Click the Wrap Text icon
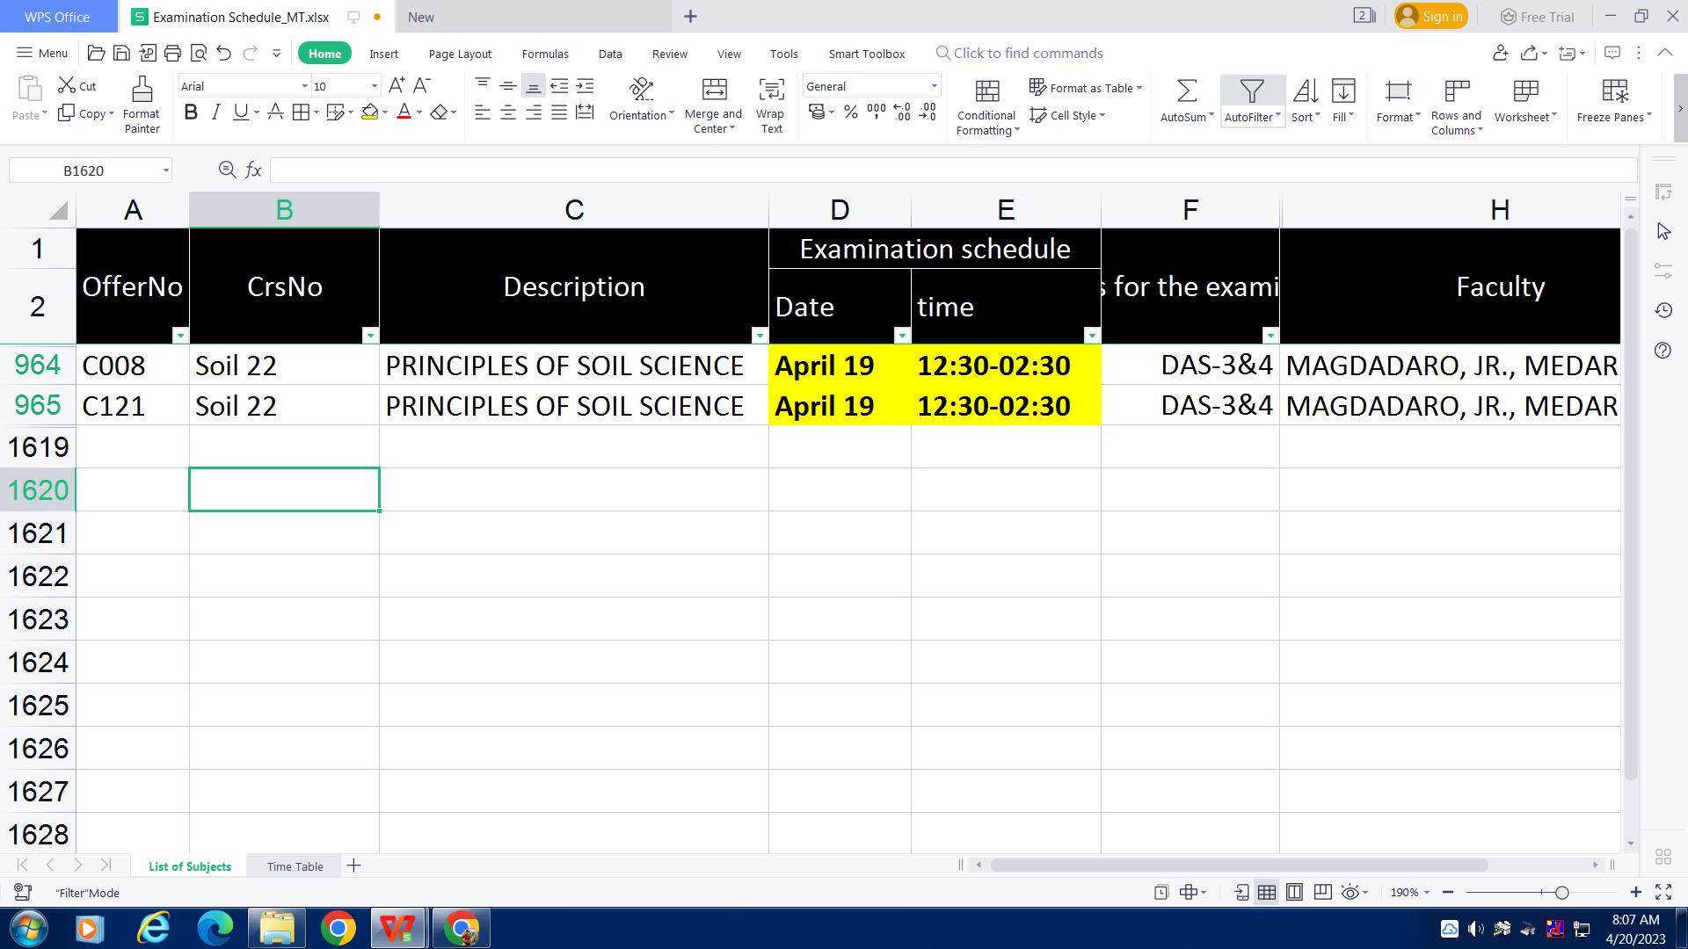The image size is (1688, 949). click(771, 90)
